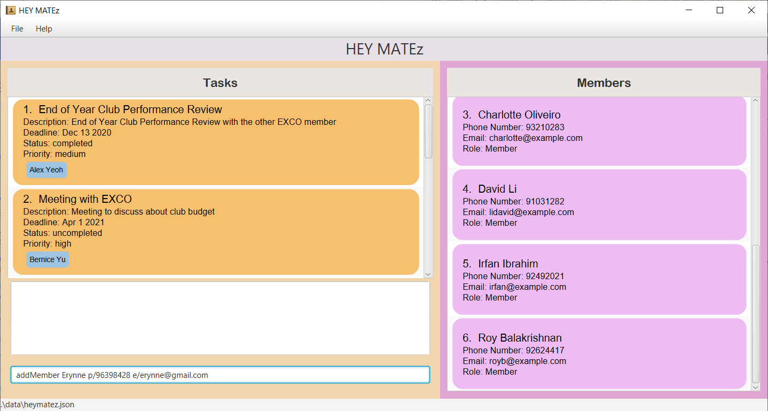Image resolution: width=768 pixels, height=411 pixels.
Task: Select member David Li name
Action: tap(497, 189)
